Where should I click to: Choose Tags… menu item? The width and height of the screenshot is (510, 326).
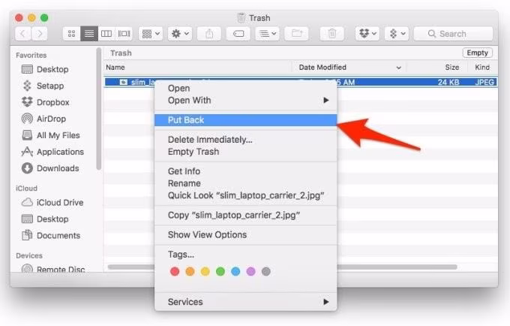point(245,255)
